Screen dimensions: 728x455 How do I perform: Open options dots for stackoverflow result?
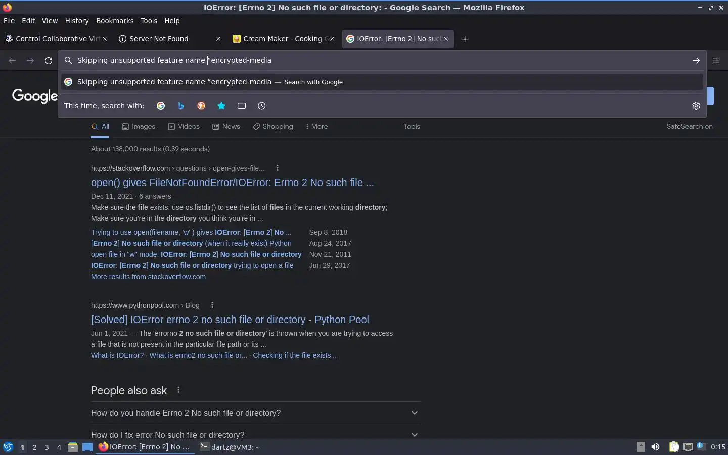278,168
